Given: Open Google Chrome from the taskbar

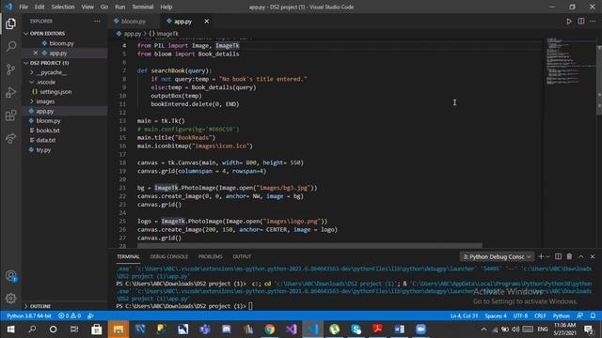Looking at the screenshot, I should pyautogui.click(x=270, y=330).
